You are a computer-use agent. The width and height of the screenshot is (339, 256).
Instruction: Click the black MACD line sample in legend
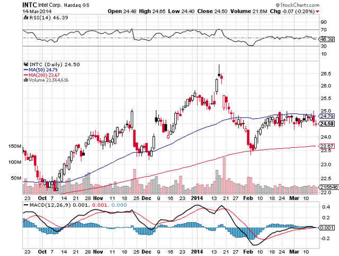tap(26, 205)
